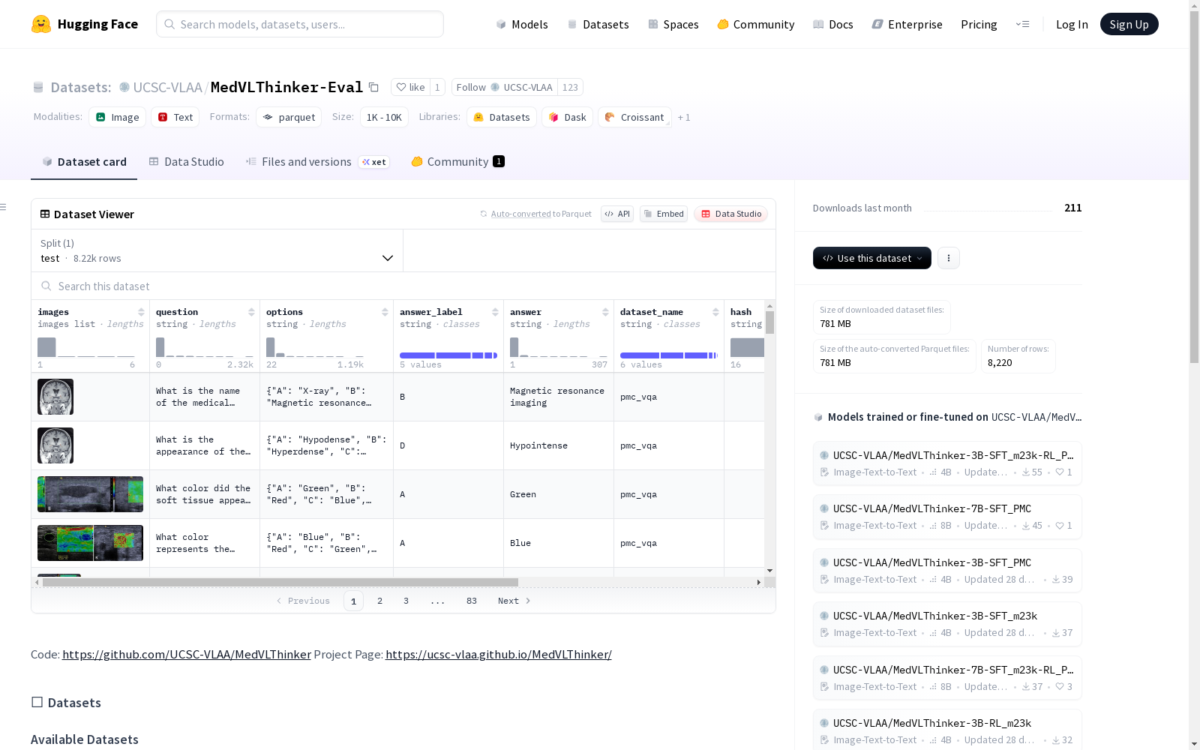Open the API button in Dataset Viewer

617,214
